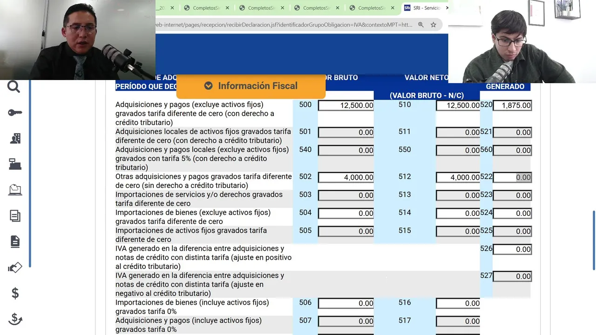Select field 521 tax generated input
The image size is (596, 335).
512,133
